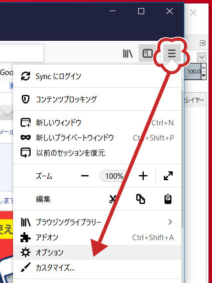Viewport: 212px width, 283px height.
Task: Choose Sync にログイン menu entry
Action: point(97,77)
